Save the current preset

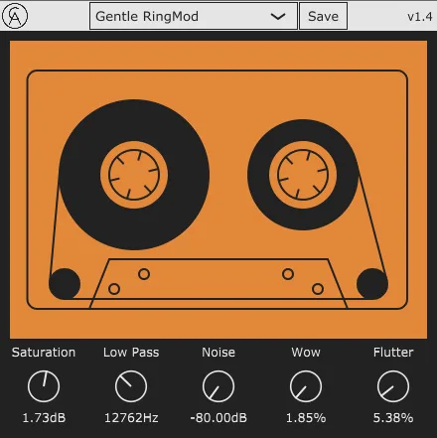point(323,16)
